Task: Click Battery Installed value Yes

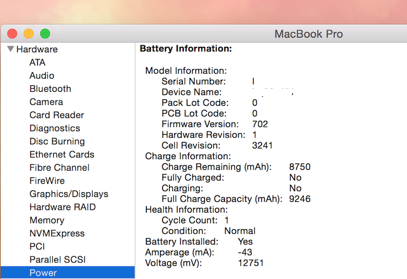Action: [245, 241]
